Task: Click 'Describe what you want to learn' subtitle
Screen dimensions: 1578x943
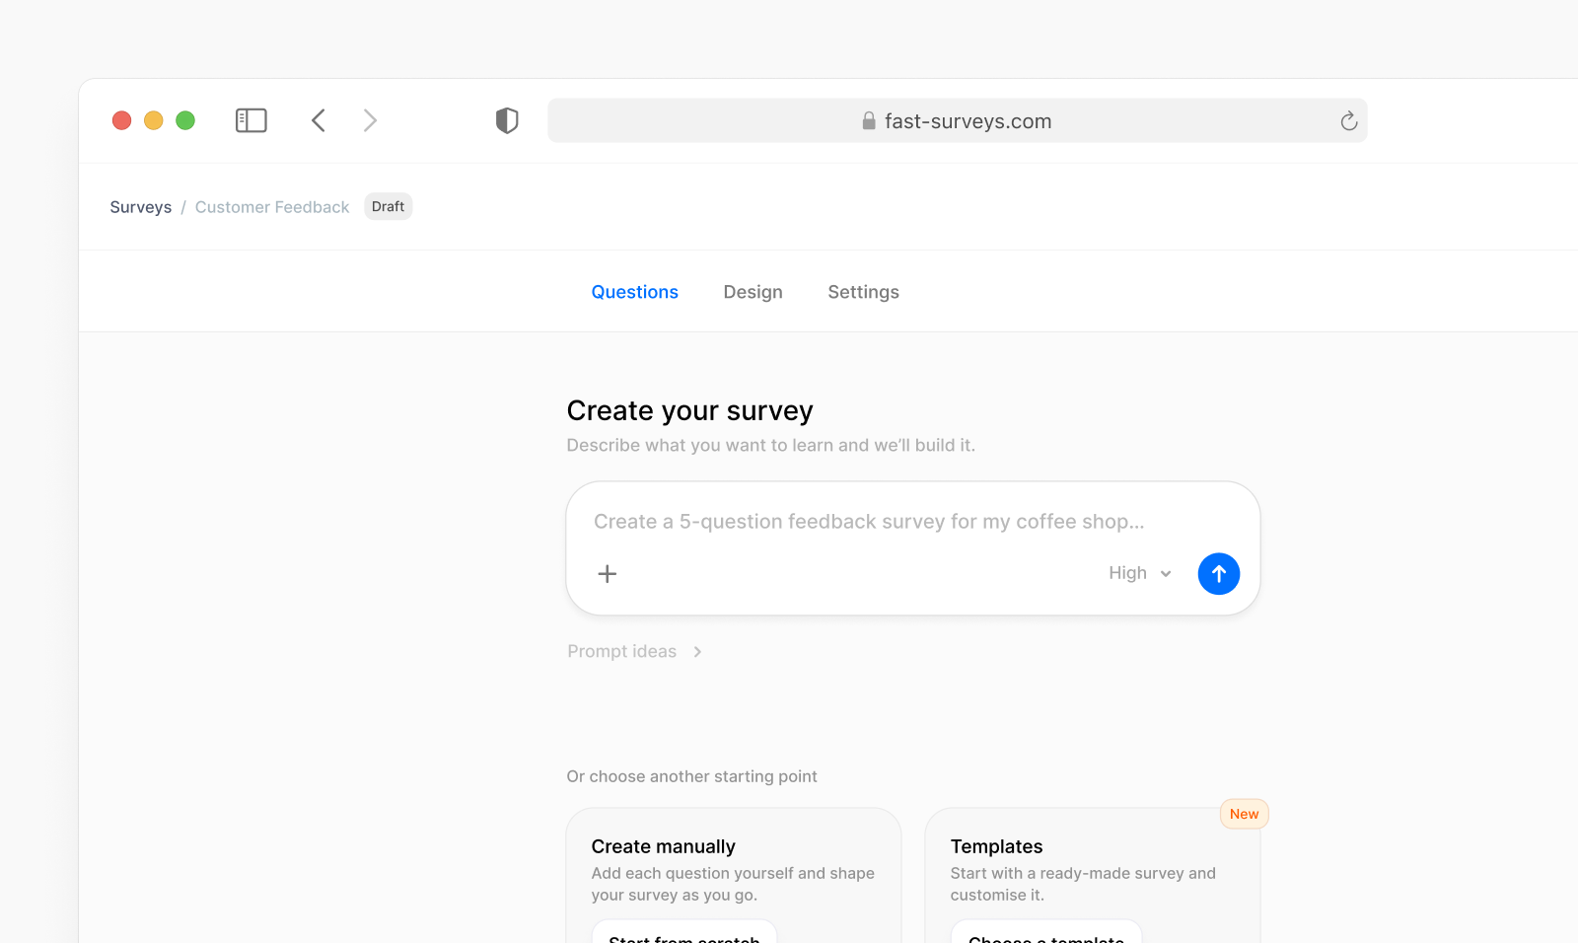Action: 771,445
